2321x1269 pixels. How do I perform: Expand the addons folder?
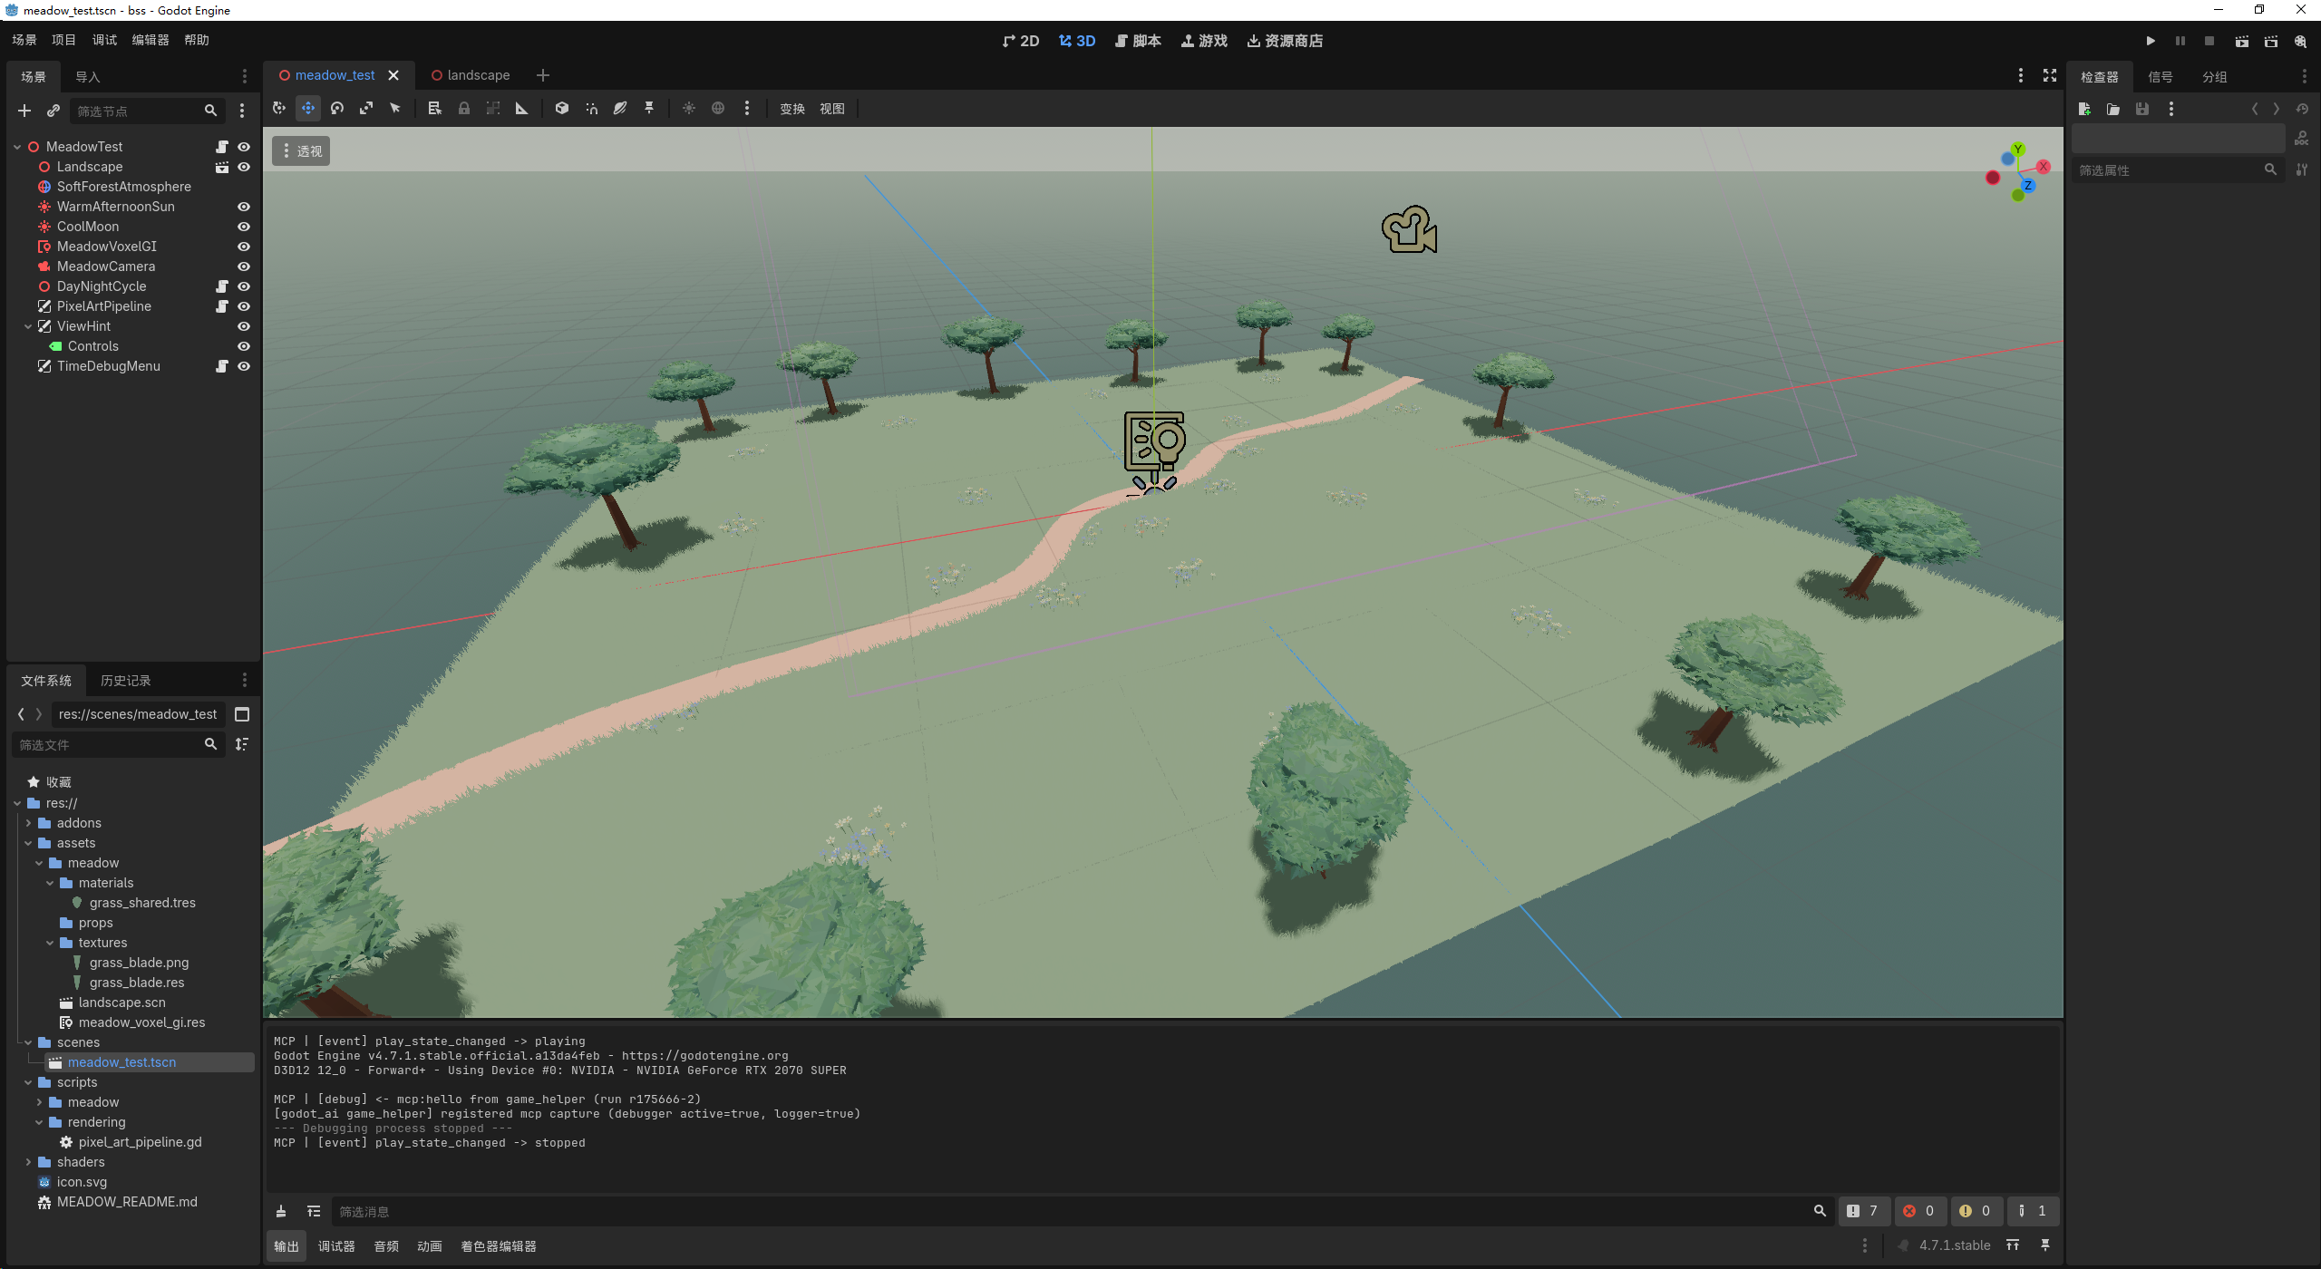(28, 823)
